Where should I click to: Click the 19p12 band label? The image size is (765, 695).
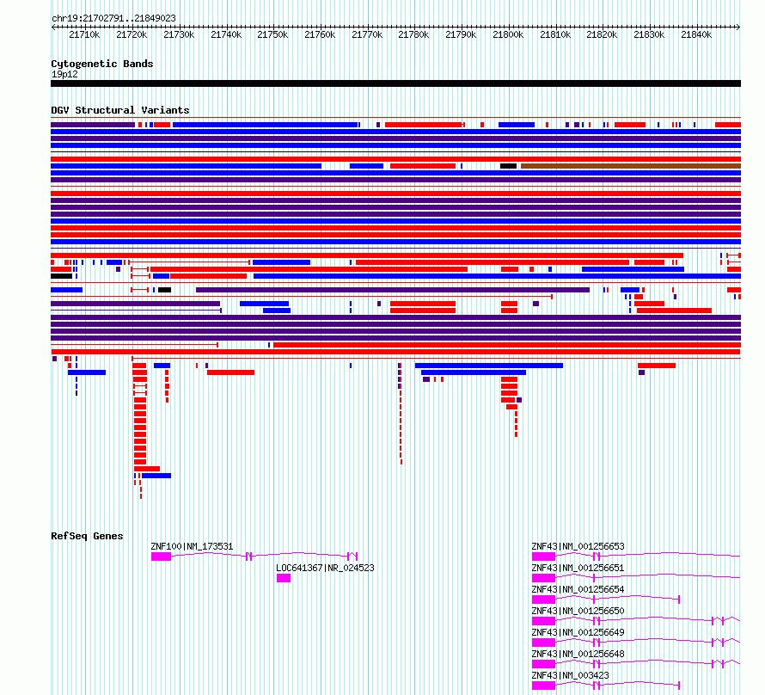click(64, 74)
